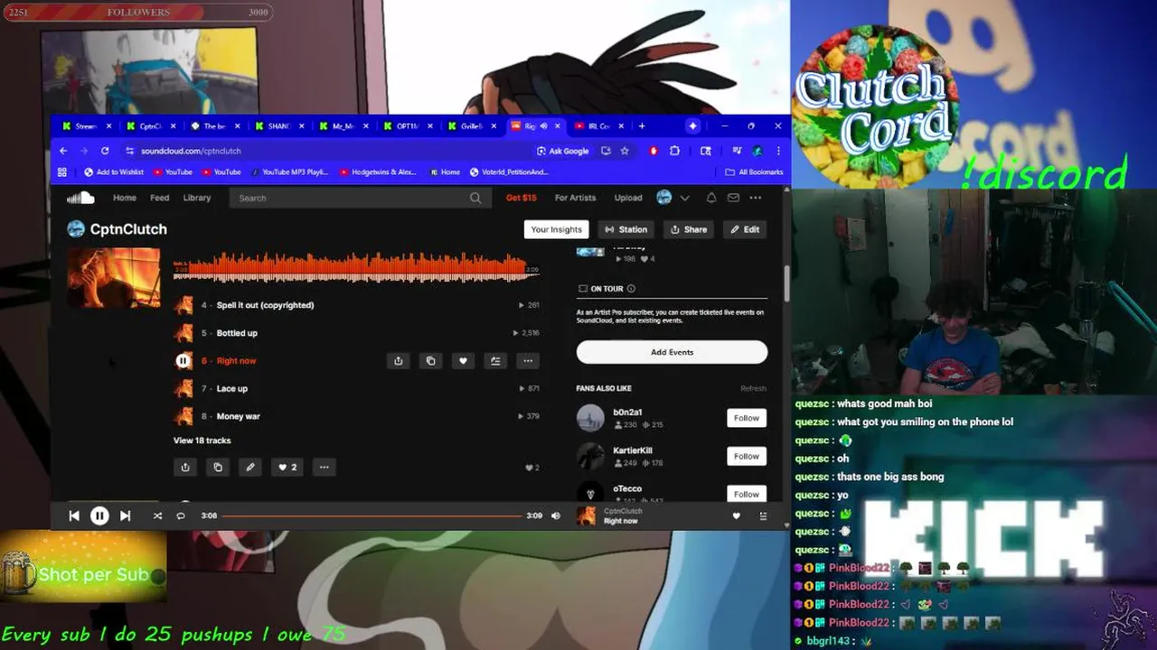
Task: Follow b0n2a1
Action: (x=747, y=418)
